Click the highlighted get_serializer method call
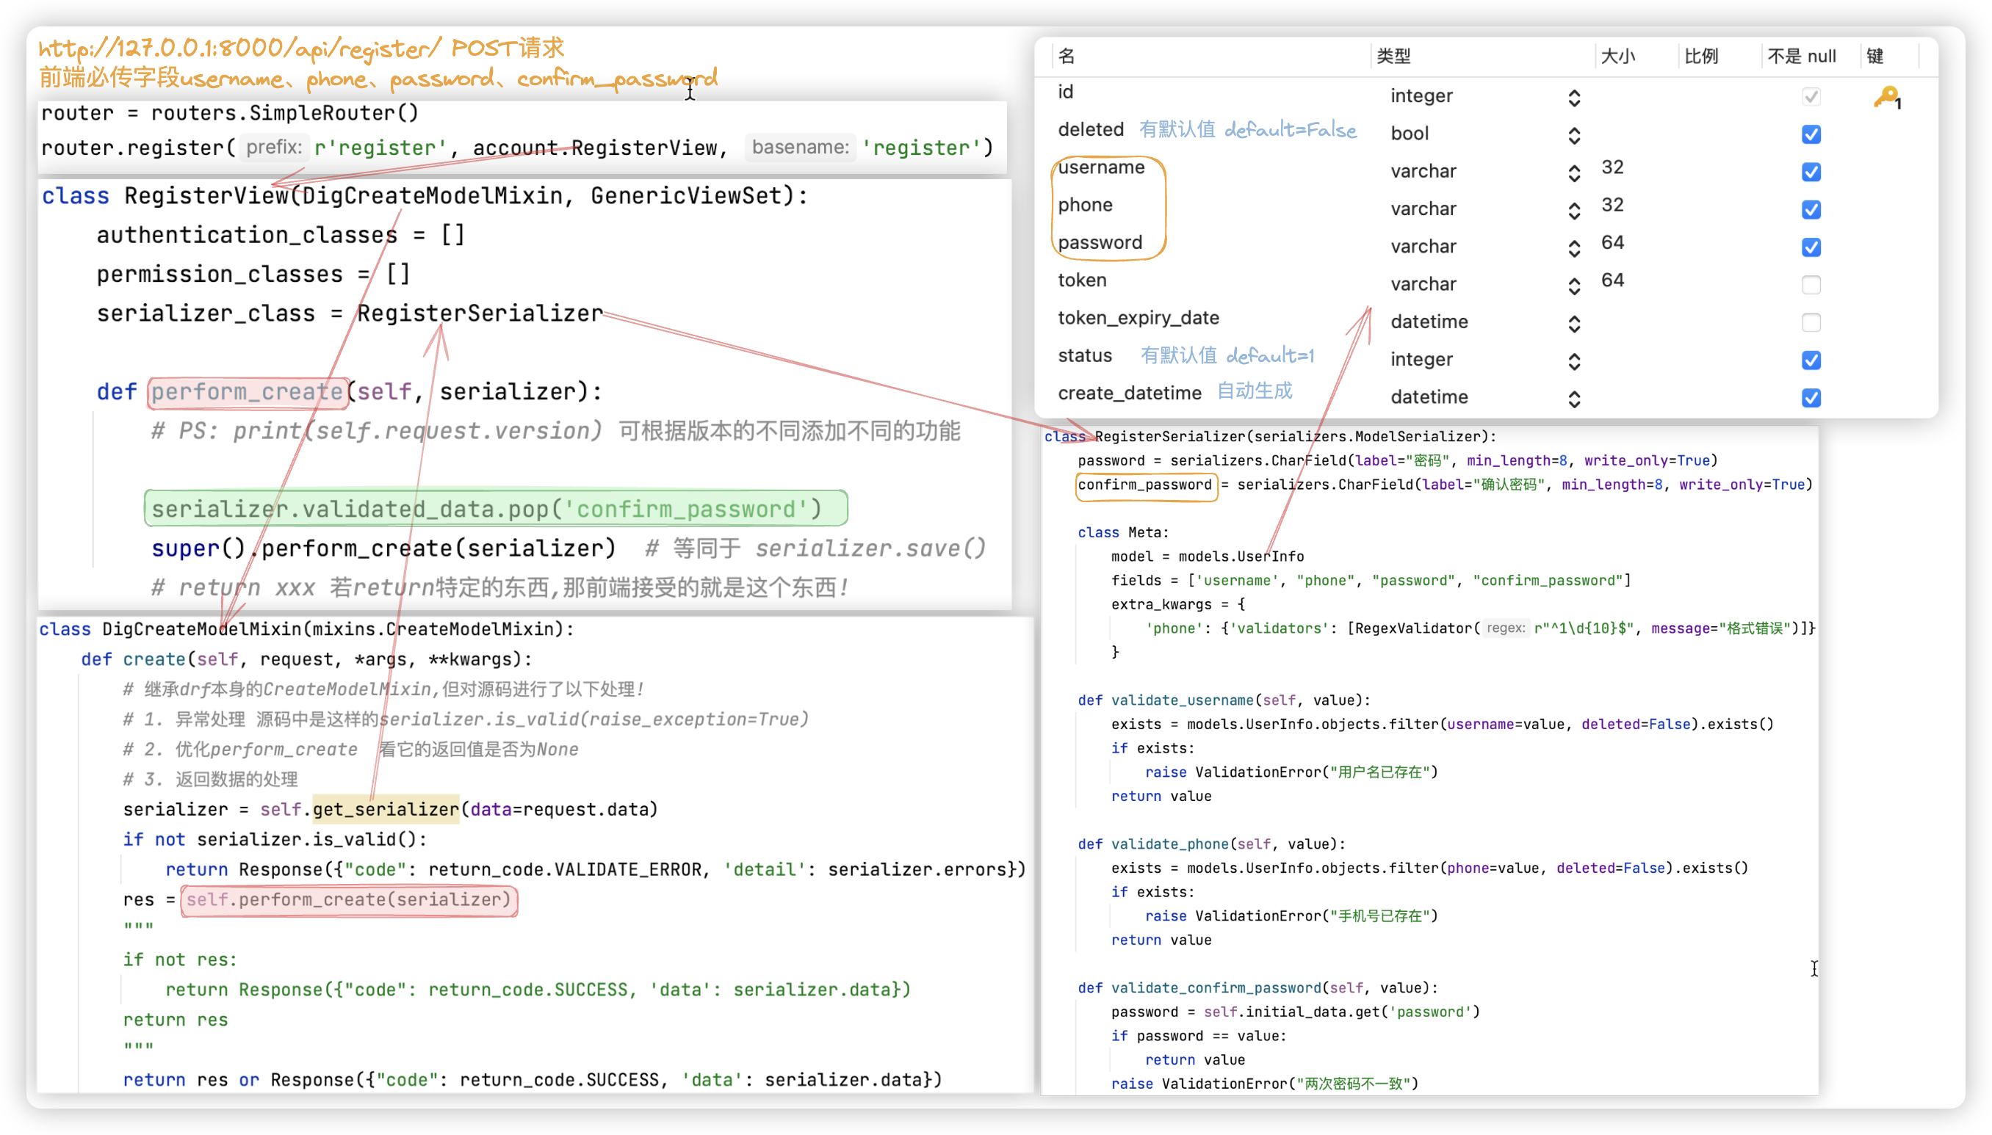The width and height of the screenshot is (1992, 1135). [386, 809]
